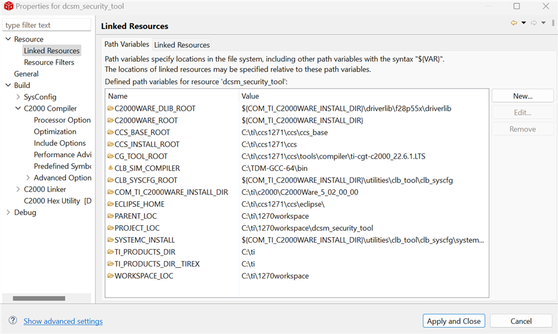
Task: Switch to the Path Variables tab
Action: [x=127, y=44]
